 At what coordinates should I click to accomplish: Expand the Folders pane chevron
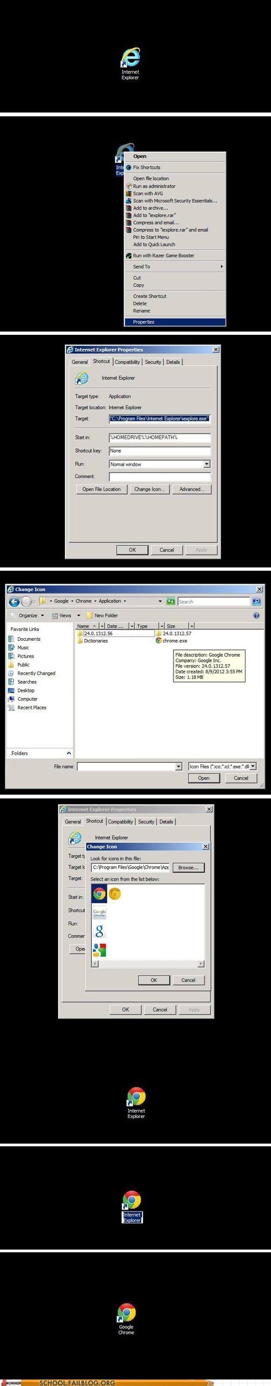[69, 753]
